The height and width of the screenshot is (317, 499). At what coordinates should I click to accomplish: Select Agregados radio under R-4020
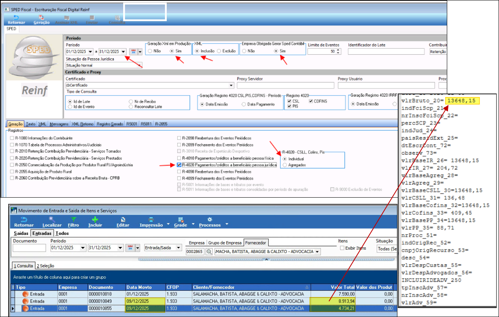tap(285, 165)
